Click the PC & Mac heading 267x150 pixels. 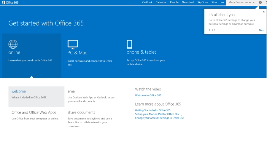coord(77,53)
